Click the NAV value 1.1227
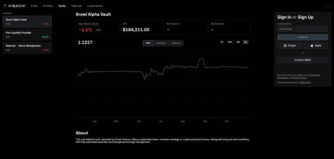 pyautogui.click(x=85, y=42)
